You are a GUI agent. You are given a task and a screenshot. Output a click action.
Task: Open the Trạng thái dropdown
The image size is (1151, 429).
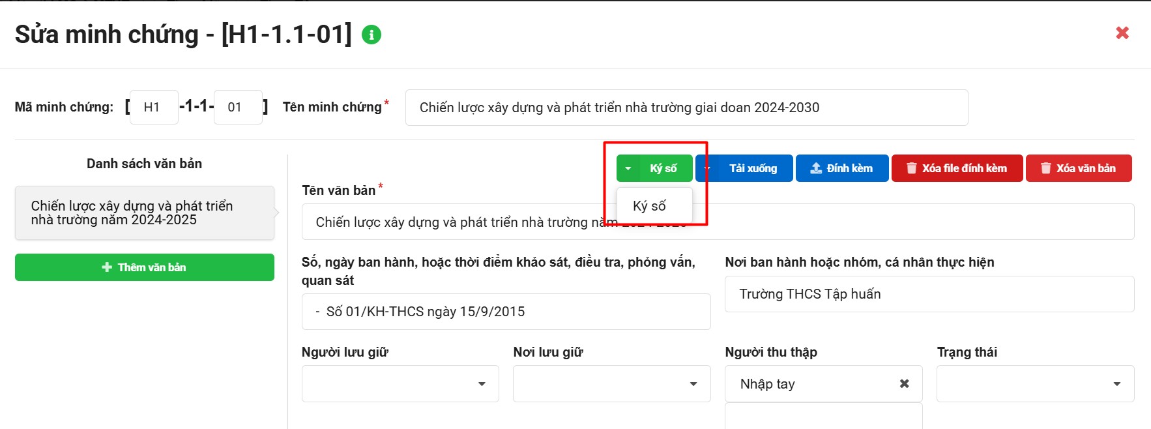coord(1034,384)
